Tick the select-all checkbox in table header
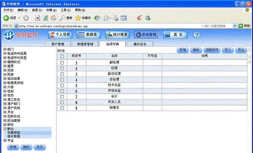Image resolution: width=253 pixels, height=153 pixels. [x=62, y=56]
